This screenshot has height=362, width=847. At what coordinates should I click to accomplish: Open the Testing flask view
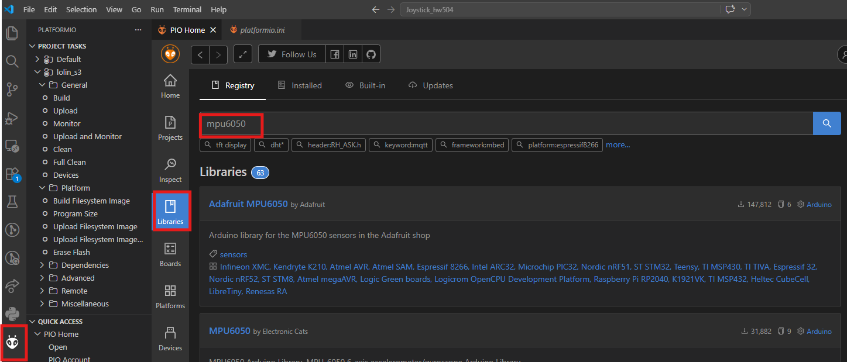point(12,202)
